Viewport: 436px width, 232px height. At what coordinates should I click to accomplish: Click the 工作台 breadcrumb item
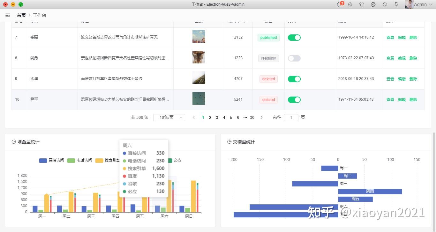point(40,15)
